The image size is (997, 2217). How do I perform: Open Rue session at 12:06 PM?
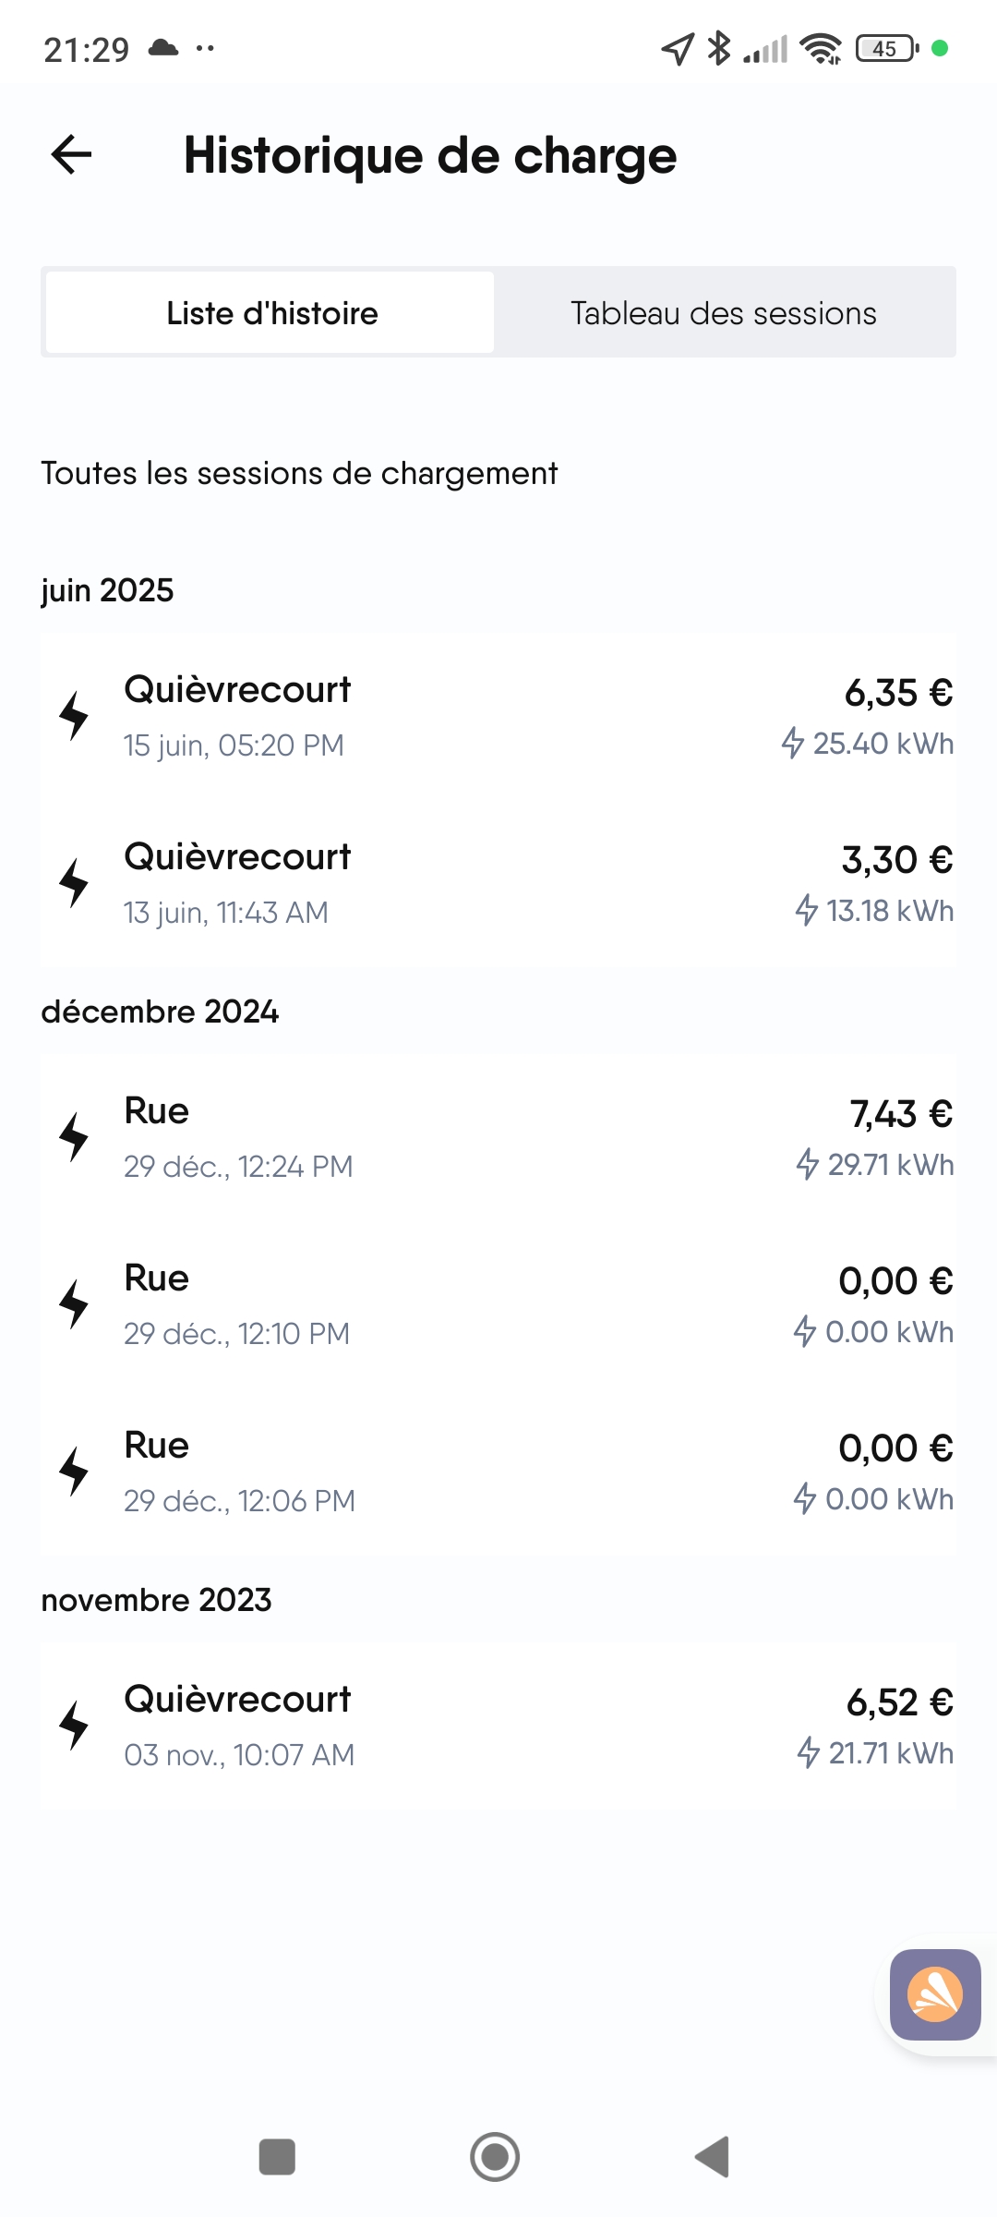[x=498, y=1472]
